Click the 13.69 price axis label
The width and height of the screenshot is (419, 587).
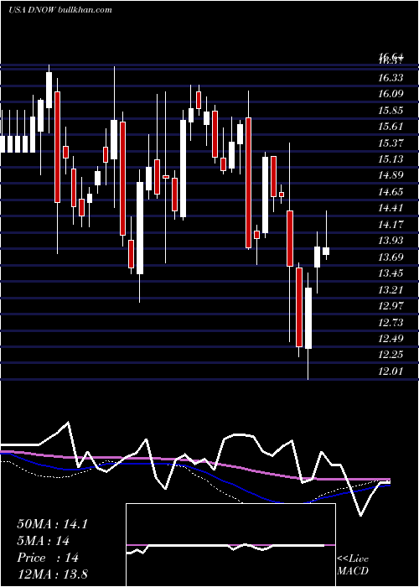pos(391,257)
